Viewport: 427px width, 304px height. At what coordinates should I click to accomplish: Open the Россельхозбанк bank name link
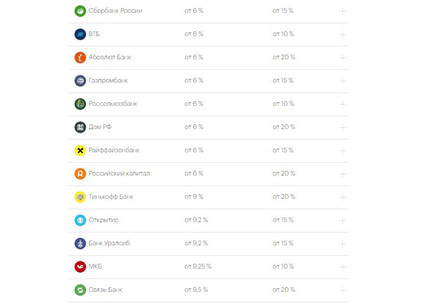[113, 104]
